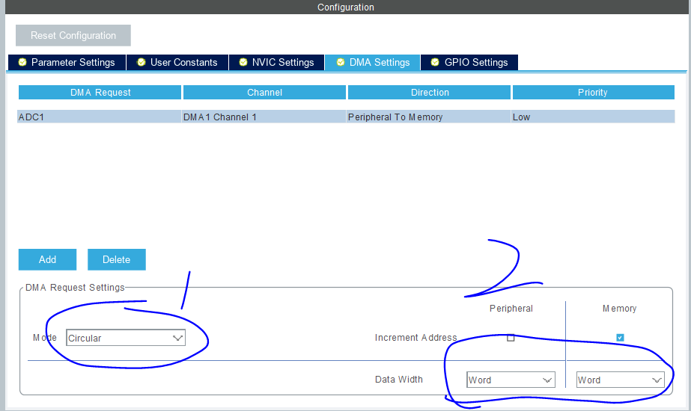Click the NVIC Settings status check icon
This screenshot has width=691, height=411.
tap(243, 62)
